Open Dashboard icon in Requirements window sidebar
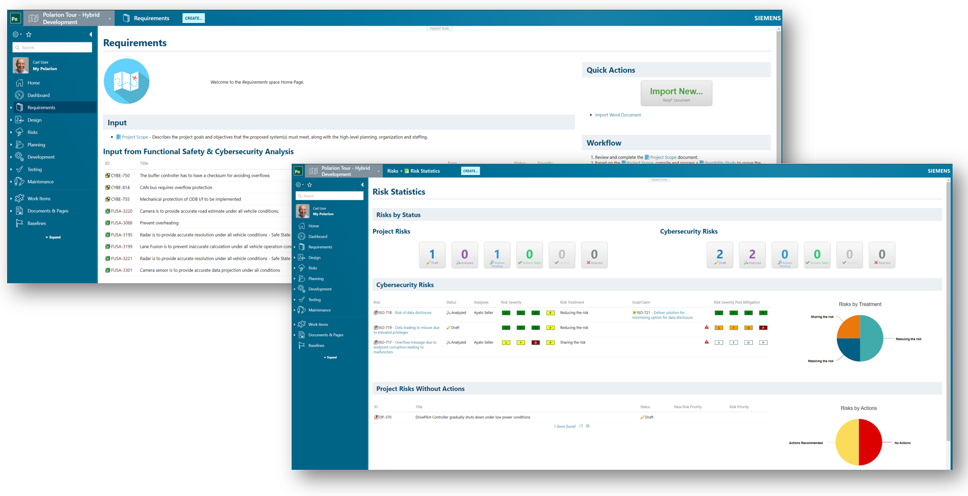Screen dimensions: 968x496 coord(20,95)
